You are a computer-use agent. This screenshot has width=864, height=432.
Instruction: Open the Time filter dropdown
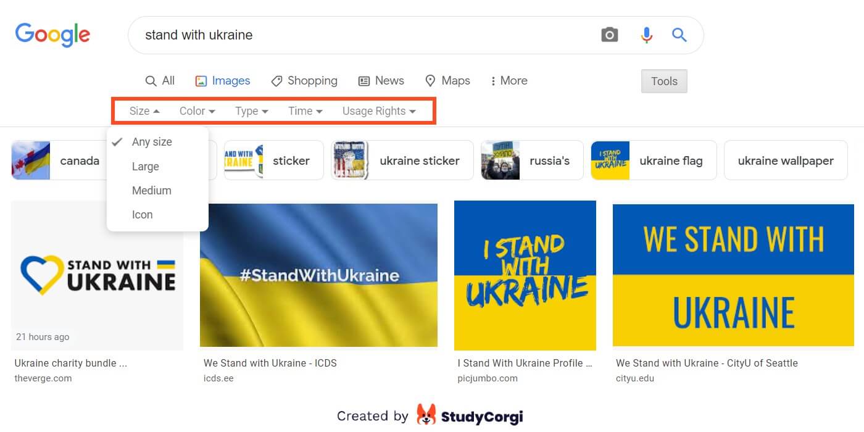[305, 111]
